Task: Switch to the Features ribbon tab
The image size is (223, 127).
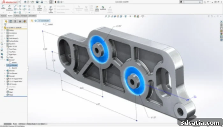Action: point(4,16)
